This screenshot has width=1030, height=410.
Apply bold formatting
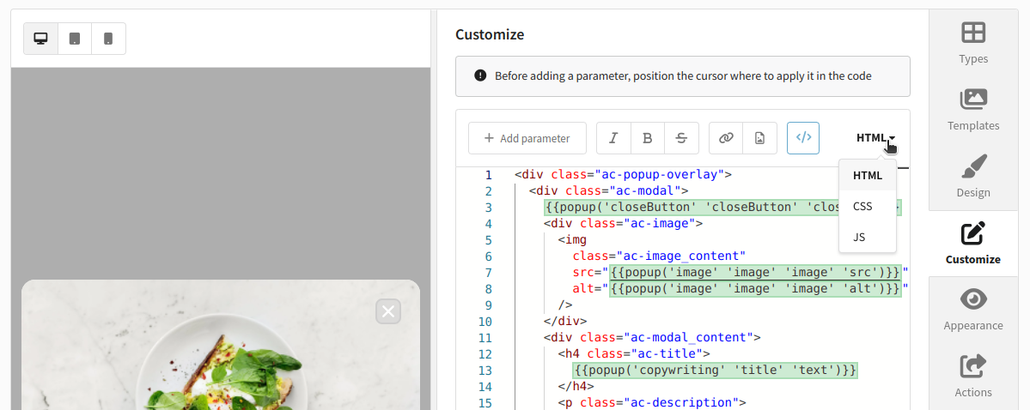(648, 138)
